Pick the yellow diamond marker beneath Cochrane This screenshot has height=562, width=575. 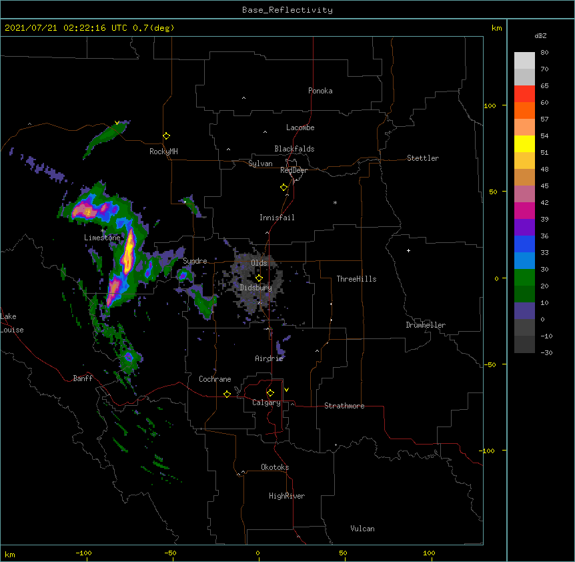pos(227,394)
